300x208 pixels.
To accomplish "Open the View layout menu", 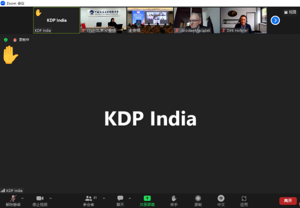I will (x=289, y=12).
